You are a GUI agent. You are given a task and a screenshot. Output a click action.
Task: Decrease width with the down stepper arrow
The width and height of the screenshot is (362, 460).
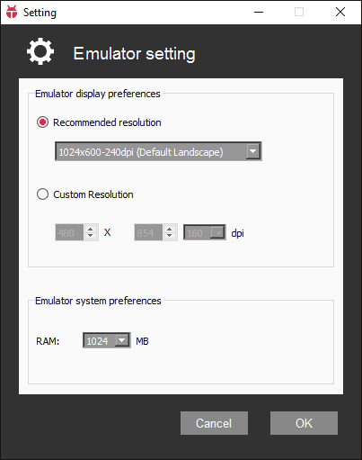pyautogui.click(x=91, y=236)
